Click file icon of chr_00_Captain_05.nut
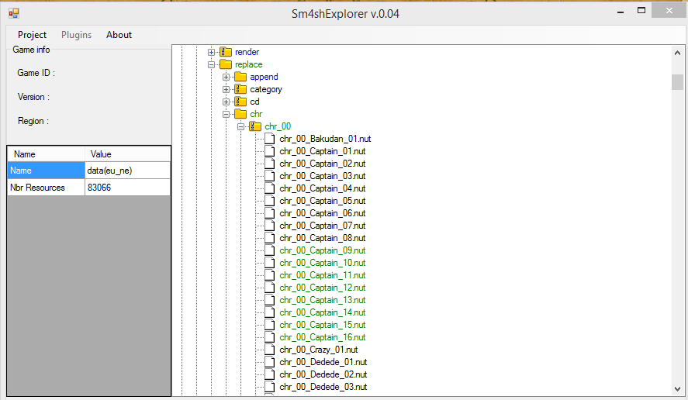Image resolution: width=688 pixels, height=400 pixels. [x=270, y=201]
